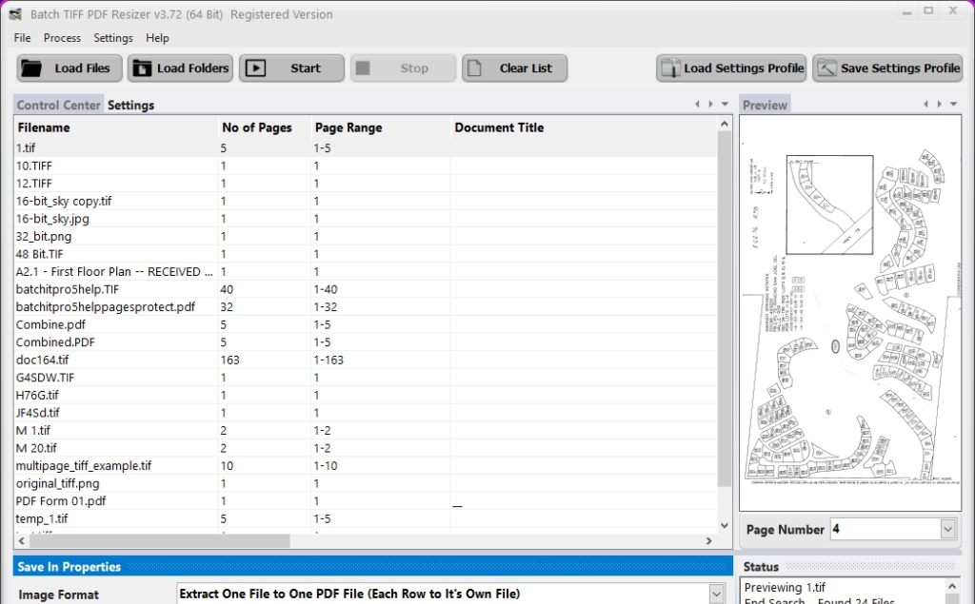The height and width of the screenshot is (604, 975).
Task: Sort by the No of Pages column header
Action: tap(257, 127)
